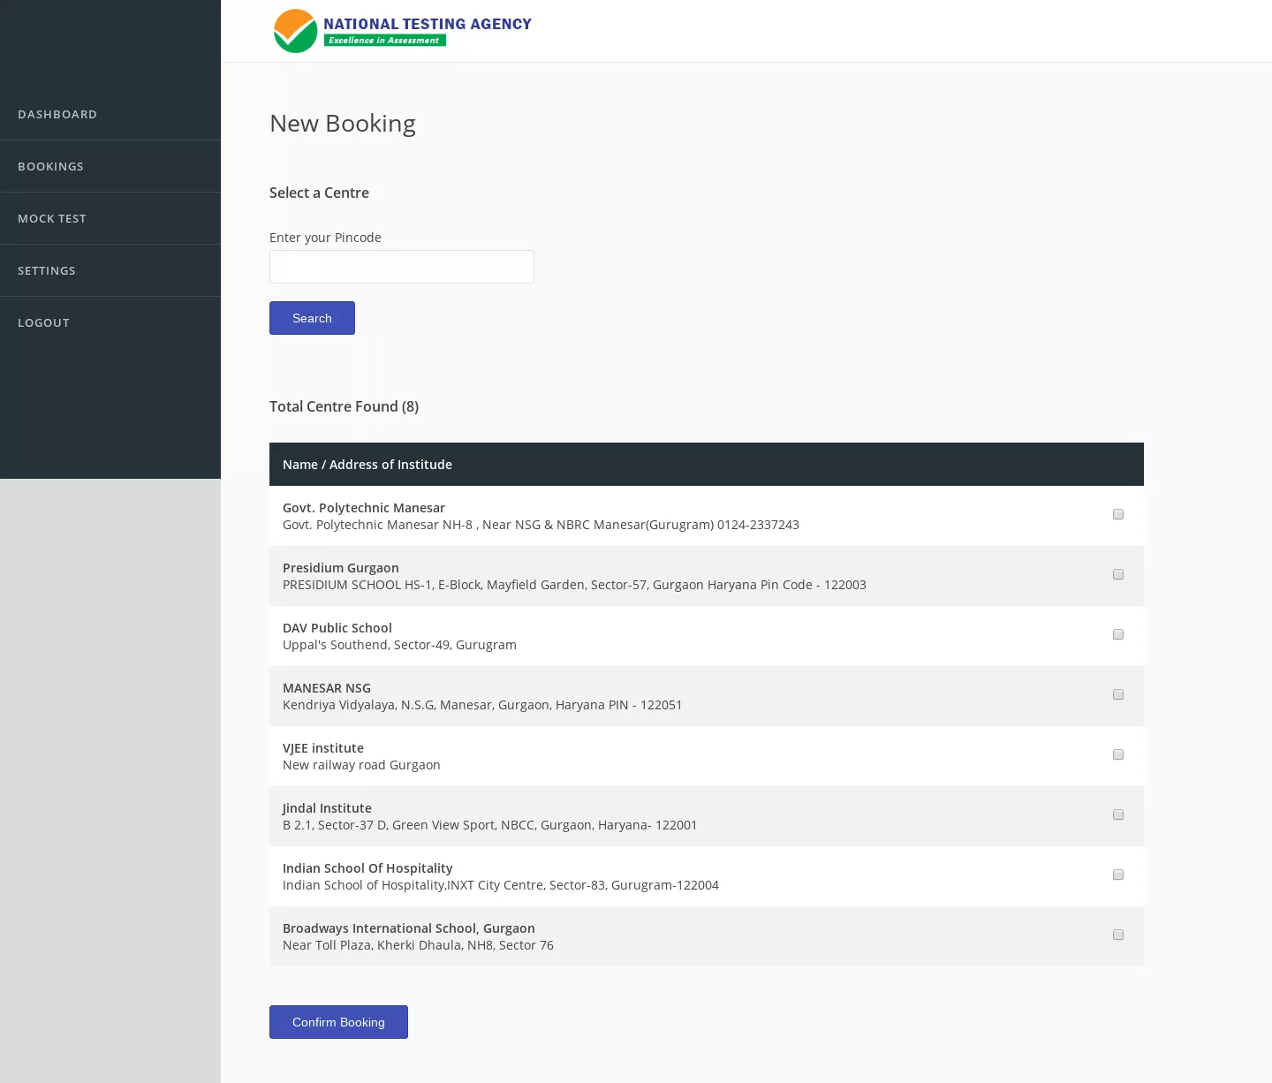
Task: Click the Jindal Institute address row
Action: (x=489, y=825)
